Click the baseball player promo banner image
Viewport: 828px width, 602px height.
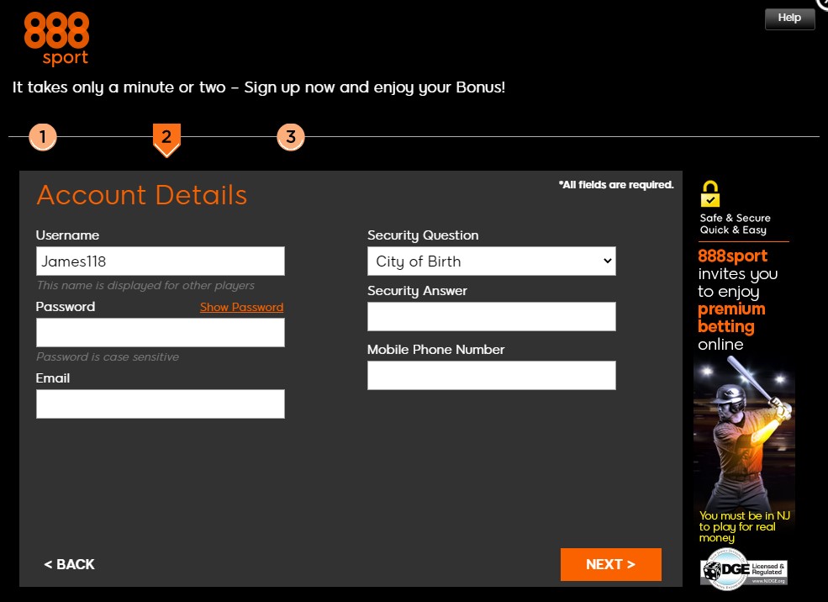coord(744,432)
